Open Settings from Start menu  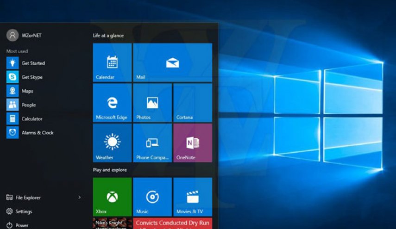(x=19, y=211)
